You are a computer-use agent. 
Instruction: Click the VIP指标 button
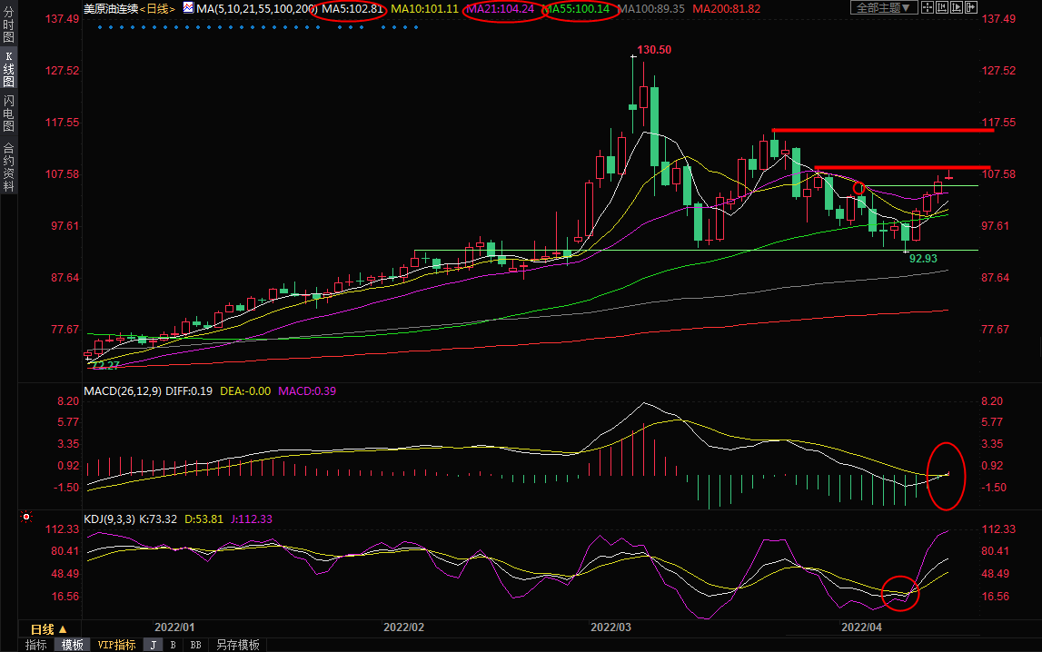click(x=116, y=645)
